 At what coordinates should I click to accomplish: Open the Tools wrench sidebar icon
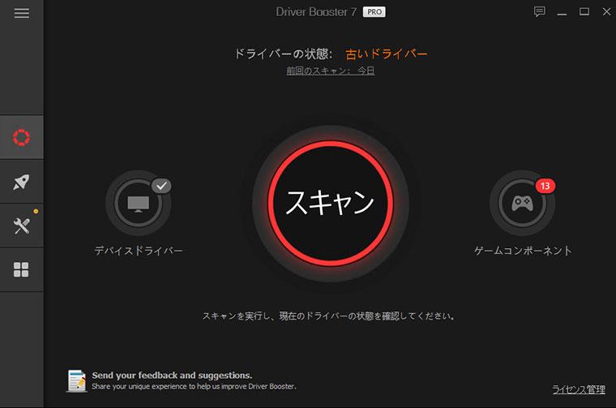click(21, 226)
